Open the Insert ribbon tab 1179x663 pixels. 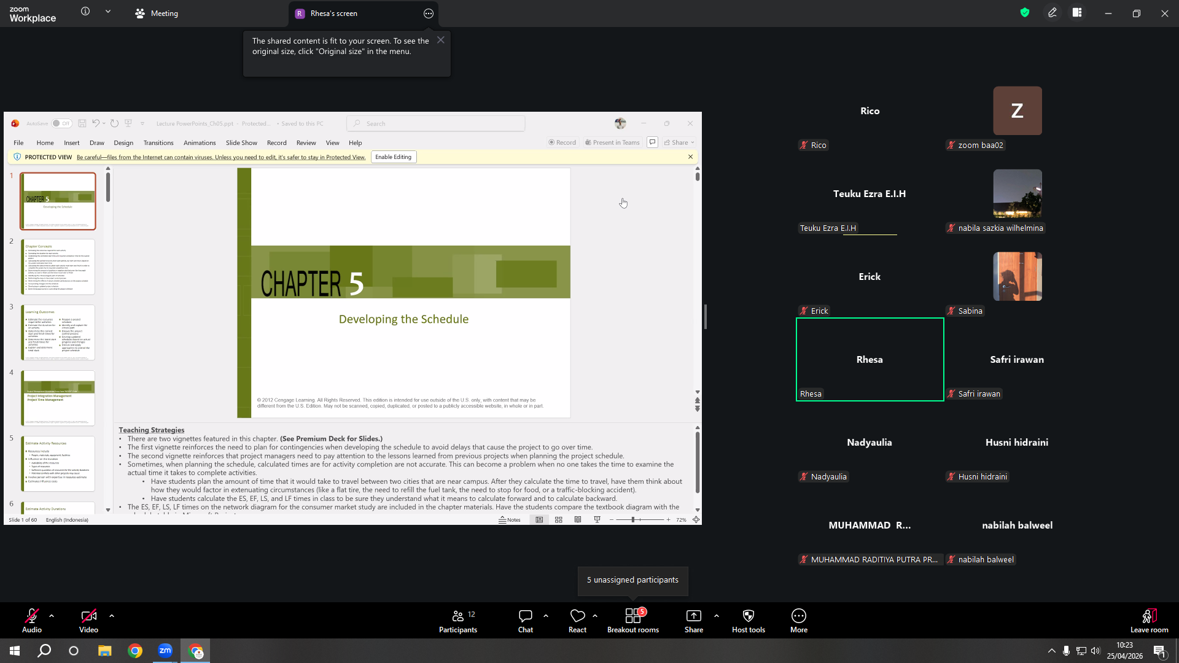pyautogui.click(x=72, y=142)
